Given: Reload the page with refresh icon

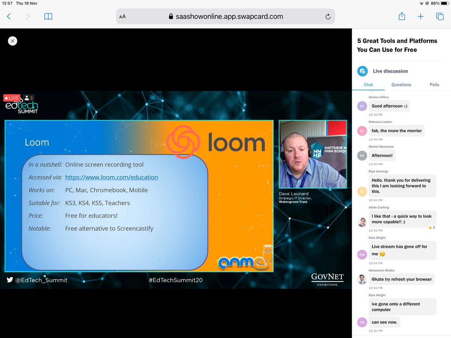Looking at the screenshot, I should [328, 17].
